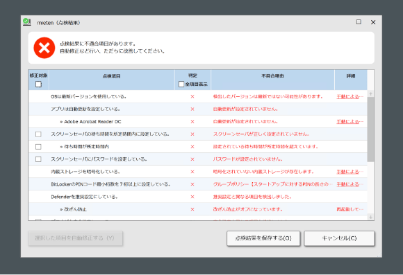Click reason 暗号化されていない内蔵ストレージが存在します
The image size is (403, 275).
[263, 172]
